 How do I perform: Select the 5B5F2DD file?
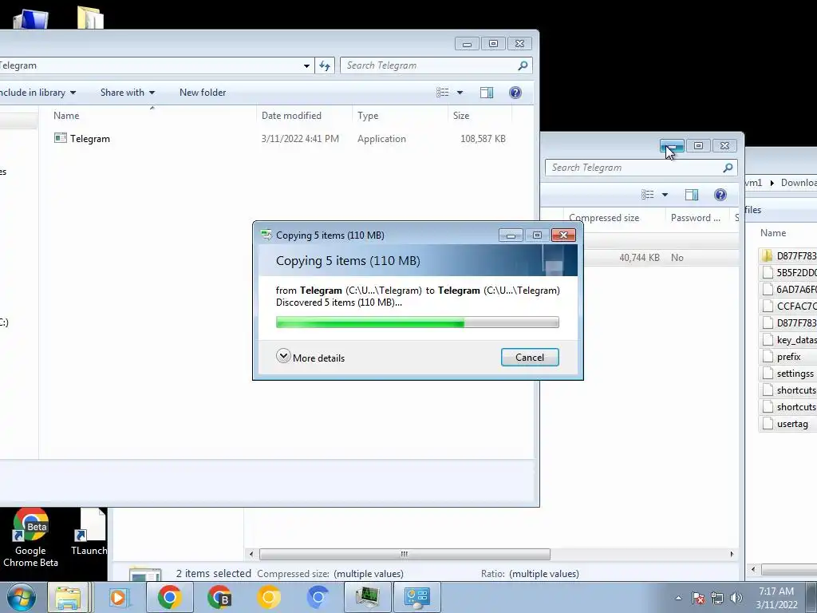tap(788, 272)
